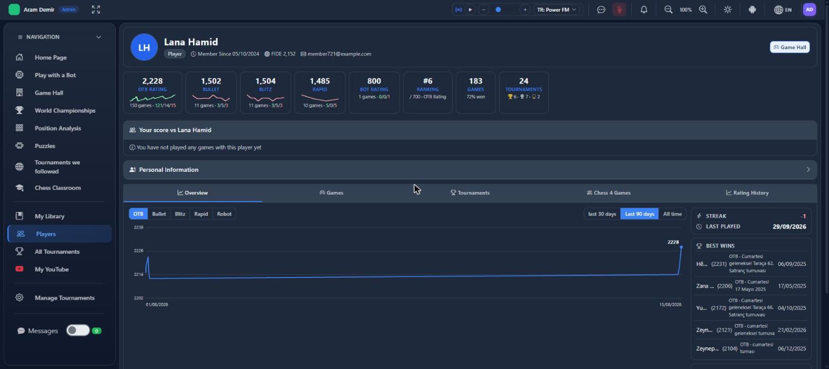Select the Robot rating filter
This screenshot has height=369, width=829.
[x=224, y=214]
